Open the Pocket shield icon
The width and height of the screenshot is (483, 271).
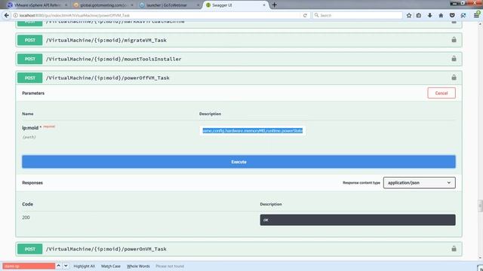(x=452, y=15)
